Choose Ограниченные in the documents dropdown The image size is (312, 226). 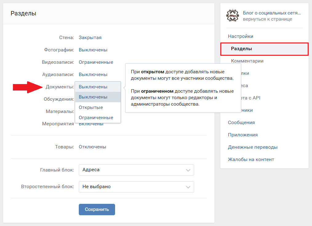96,118
